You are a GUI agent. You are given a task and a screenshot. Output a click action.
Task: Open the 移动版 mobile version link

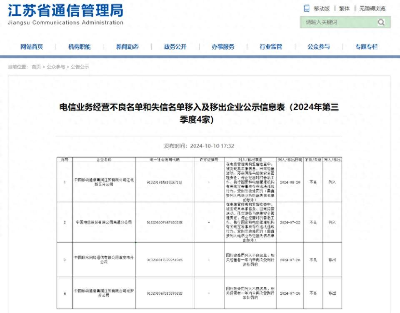click(x=321, y=8)
